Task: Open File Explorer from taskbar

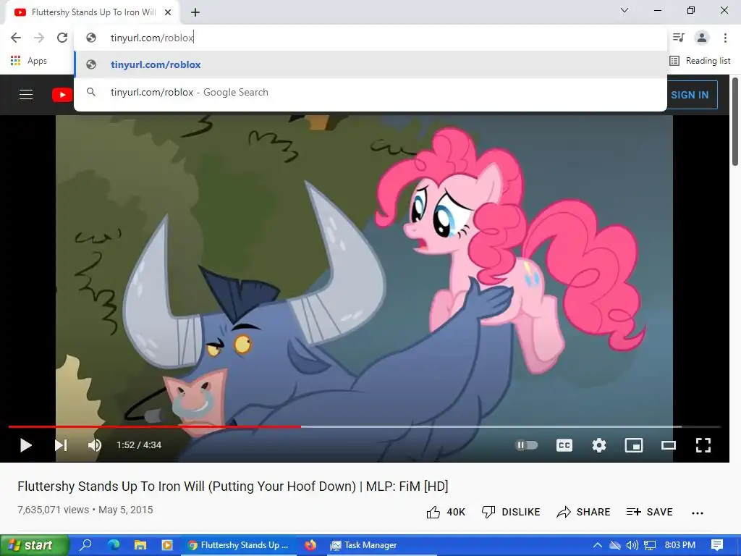Action: tap(140, 545)
